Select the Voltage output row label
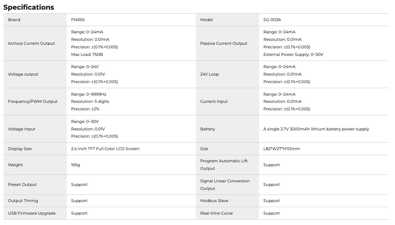Viewport: 395px width, 225px height. coord(23,74)
